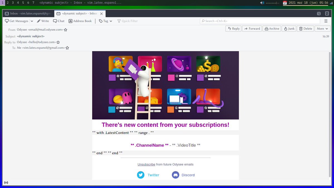Viewport: 334px width, 188px height.
Task: Star the reply-to hello@odysee.com contact
Action: pyautogui.click(x=58, y=42)
